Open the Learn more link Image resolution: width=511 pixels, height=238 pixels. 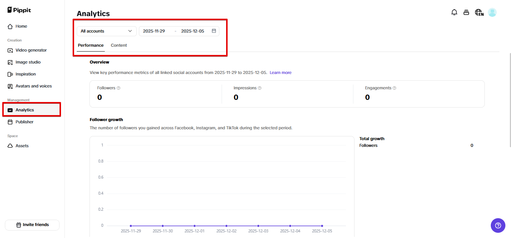coord(280,72)
